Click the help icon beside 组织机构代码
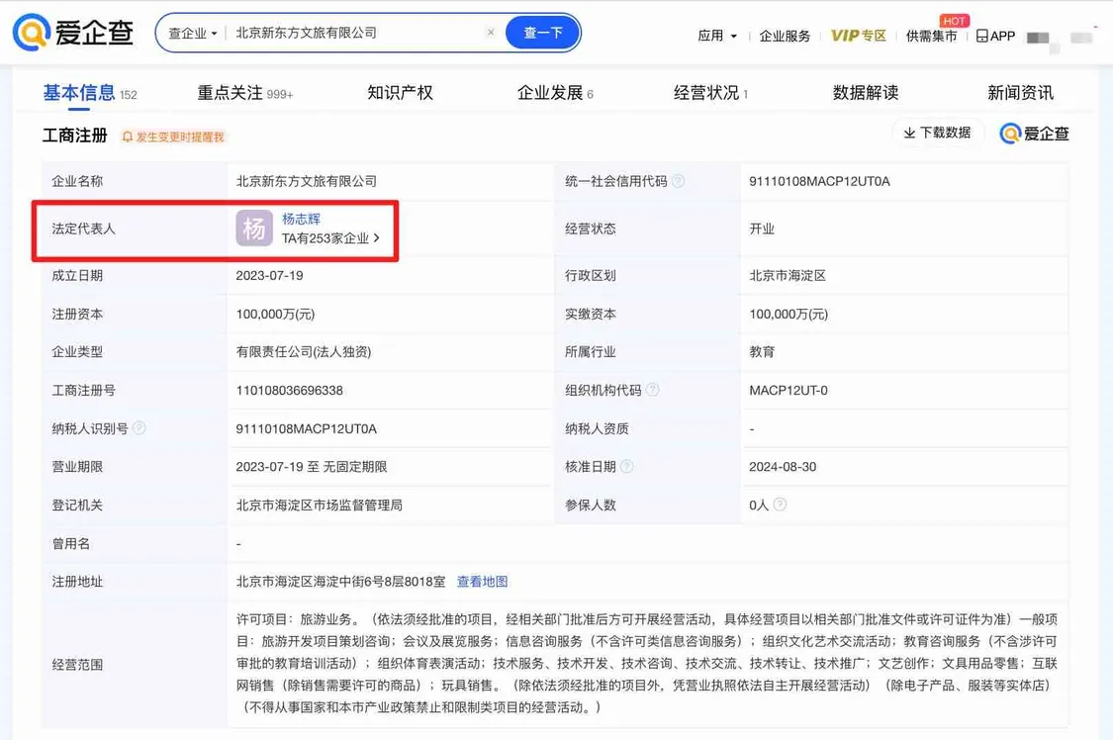Screen dimensions: 1113x740 coord(653,390)
